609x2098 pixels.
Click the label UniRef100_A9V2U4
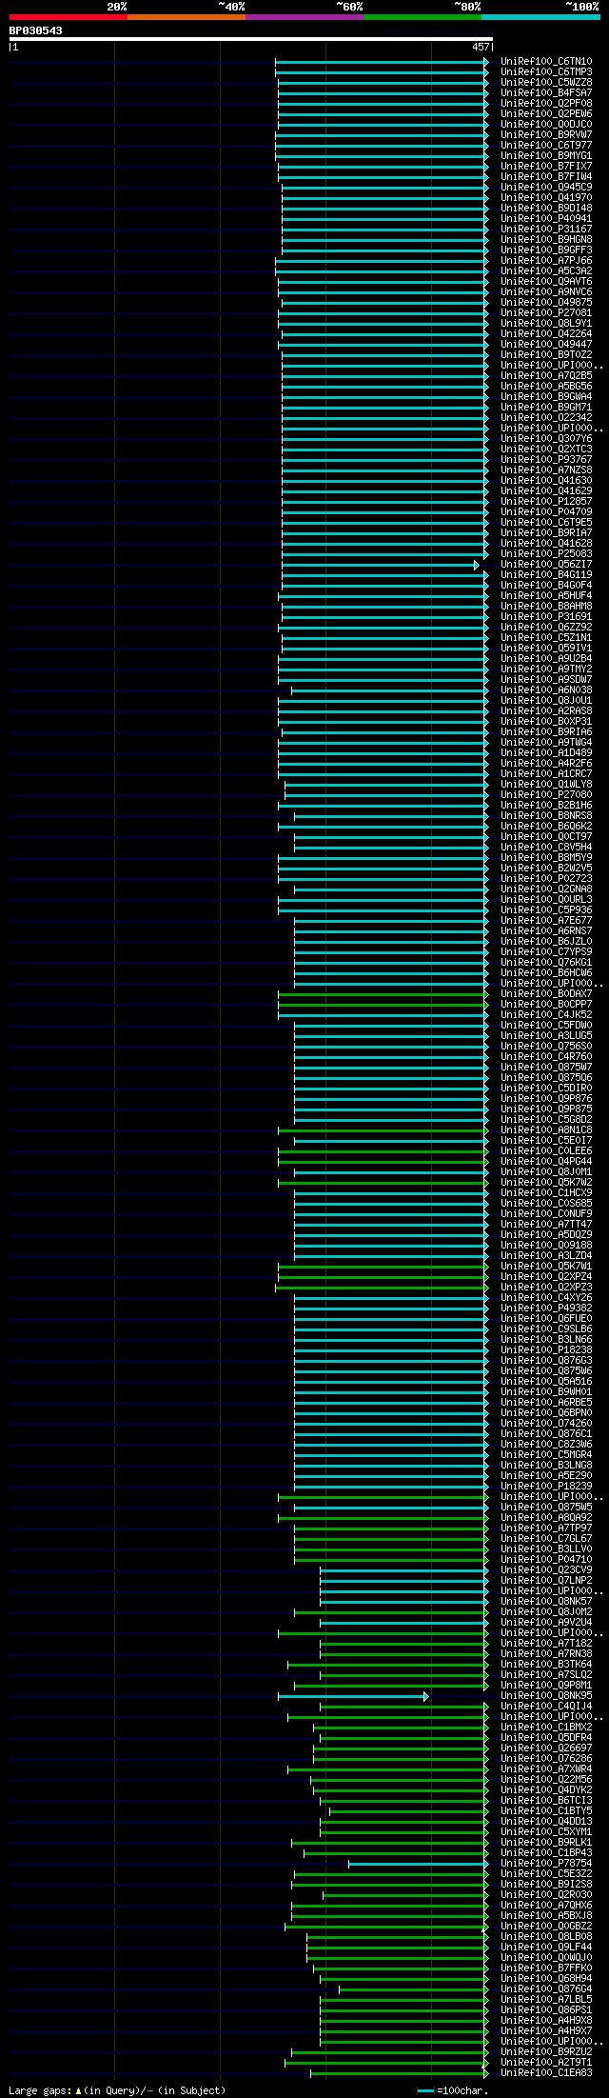pyautogui.click(x=546, y=1622)
